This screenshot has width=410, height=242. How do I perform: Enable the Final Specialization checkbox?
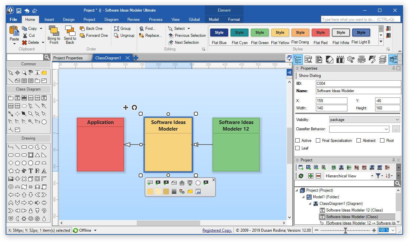pos(318,141)
